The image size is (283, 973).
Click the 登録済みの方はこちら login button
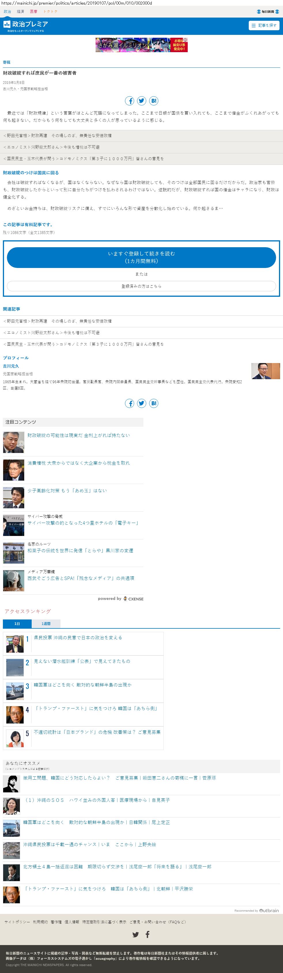[x=142, y=286]
